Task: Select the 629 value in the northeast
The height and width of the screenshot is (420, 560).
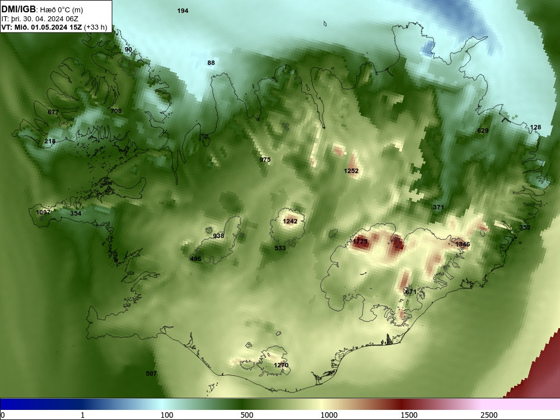Action: click(x=483, y=130)
